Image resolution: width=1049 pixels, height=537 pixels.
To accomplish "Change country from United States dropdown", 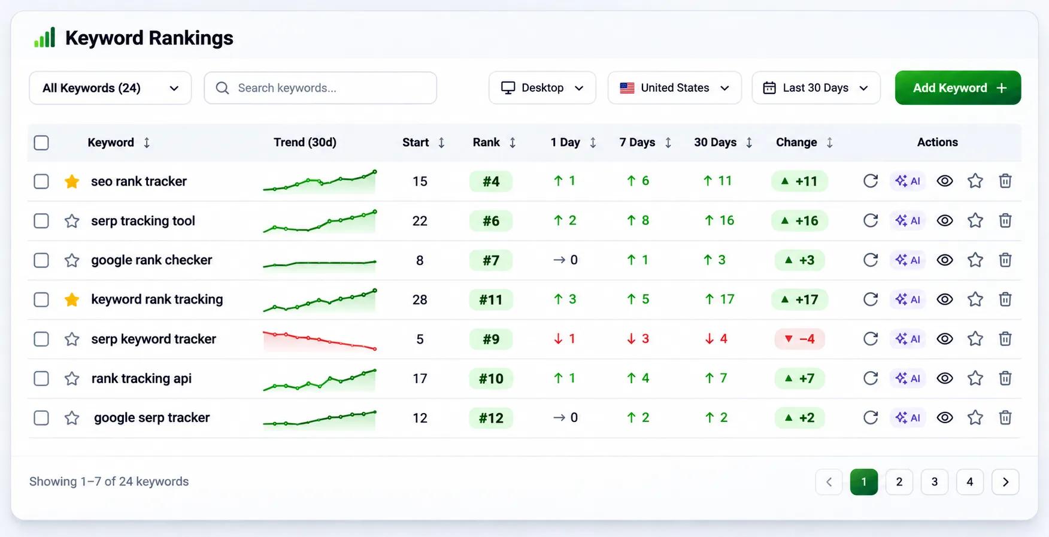I will coord(675,88).
